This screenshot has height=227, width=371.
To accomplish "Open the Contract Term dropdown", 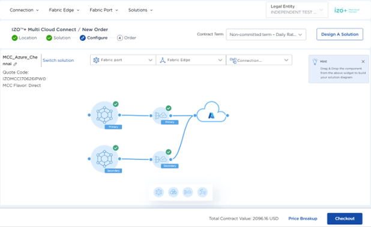I will tap(266, 35).
